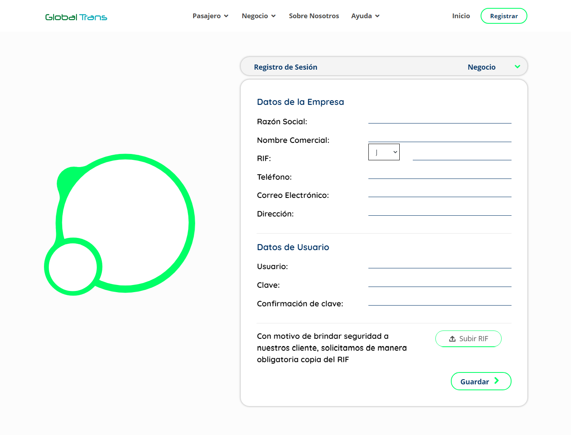Expand the Pasajero menu
The image size is (571, 435).
pyautogui.click(x=210, y=16)
